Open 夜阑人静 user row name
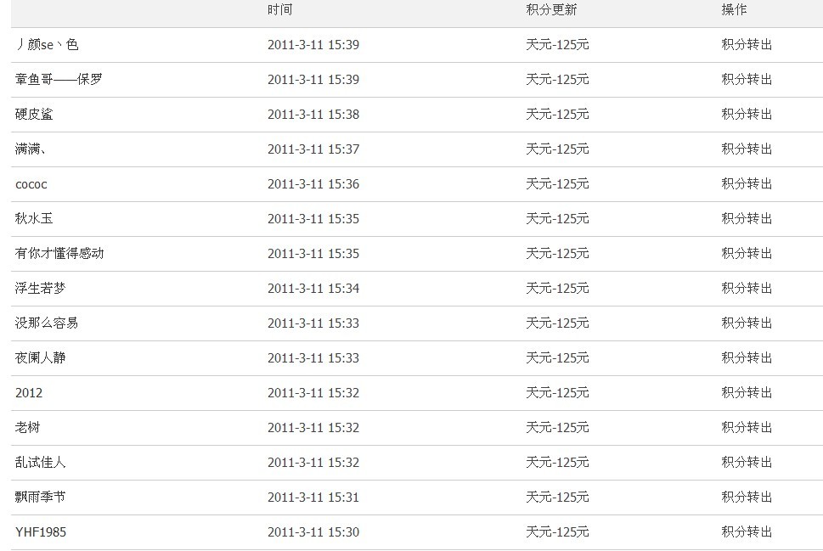Image resolution: width=823 pixels, height=551 pixels. 40,358
